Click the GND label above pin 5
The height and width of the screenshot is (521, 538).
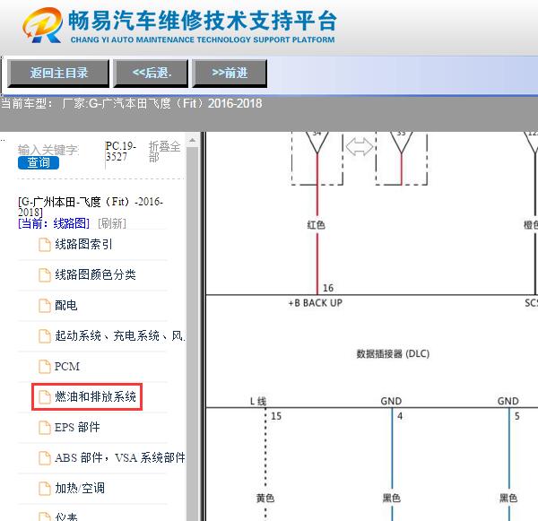point(508,401)
